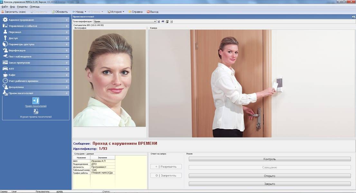Open the Файл menu

[x=4, y=7]
